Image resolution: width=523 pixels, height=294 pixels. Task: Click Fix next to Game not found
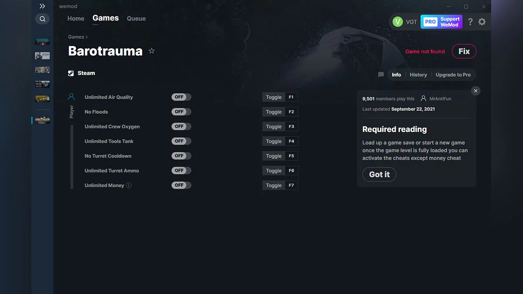pos(464,51)
